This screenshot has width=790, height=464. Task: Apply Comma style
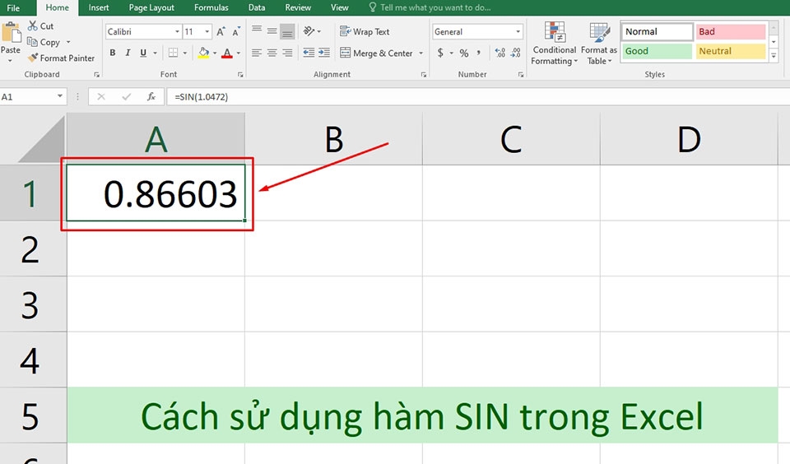point(478,53)
